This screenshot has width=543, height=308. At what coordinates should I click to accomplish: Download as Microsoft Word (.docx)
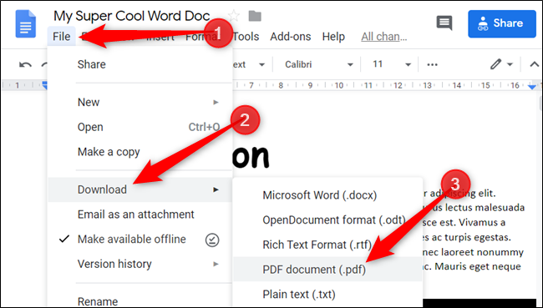point(327,195)
